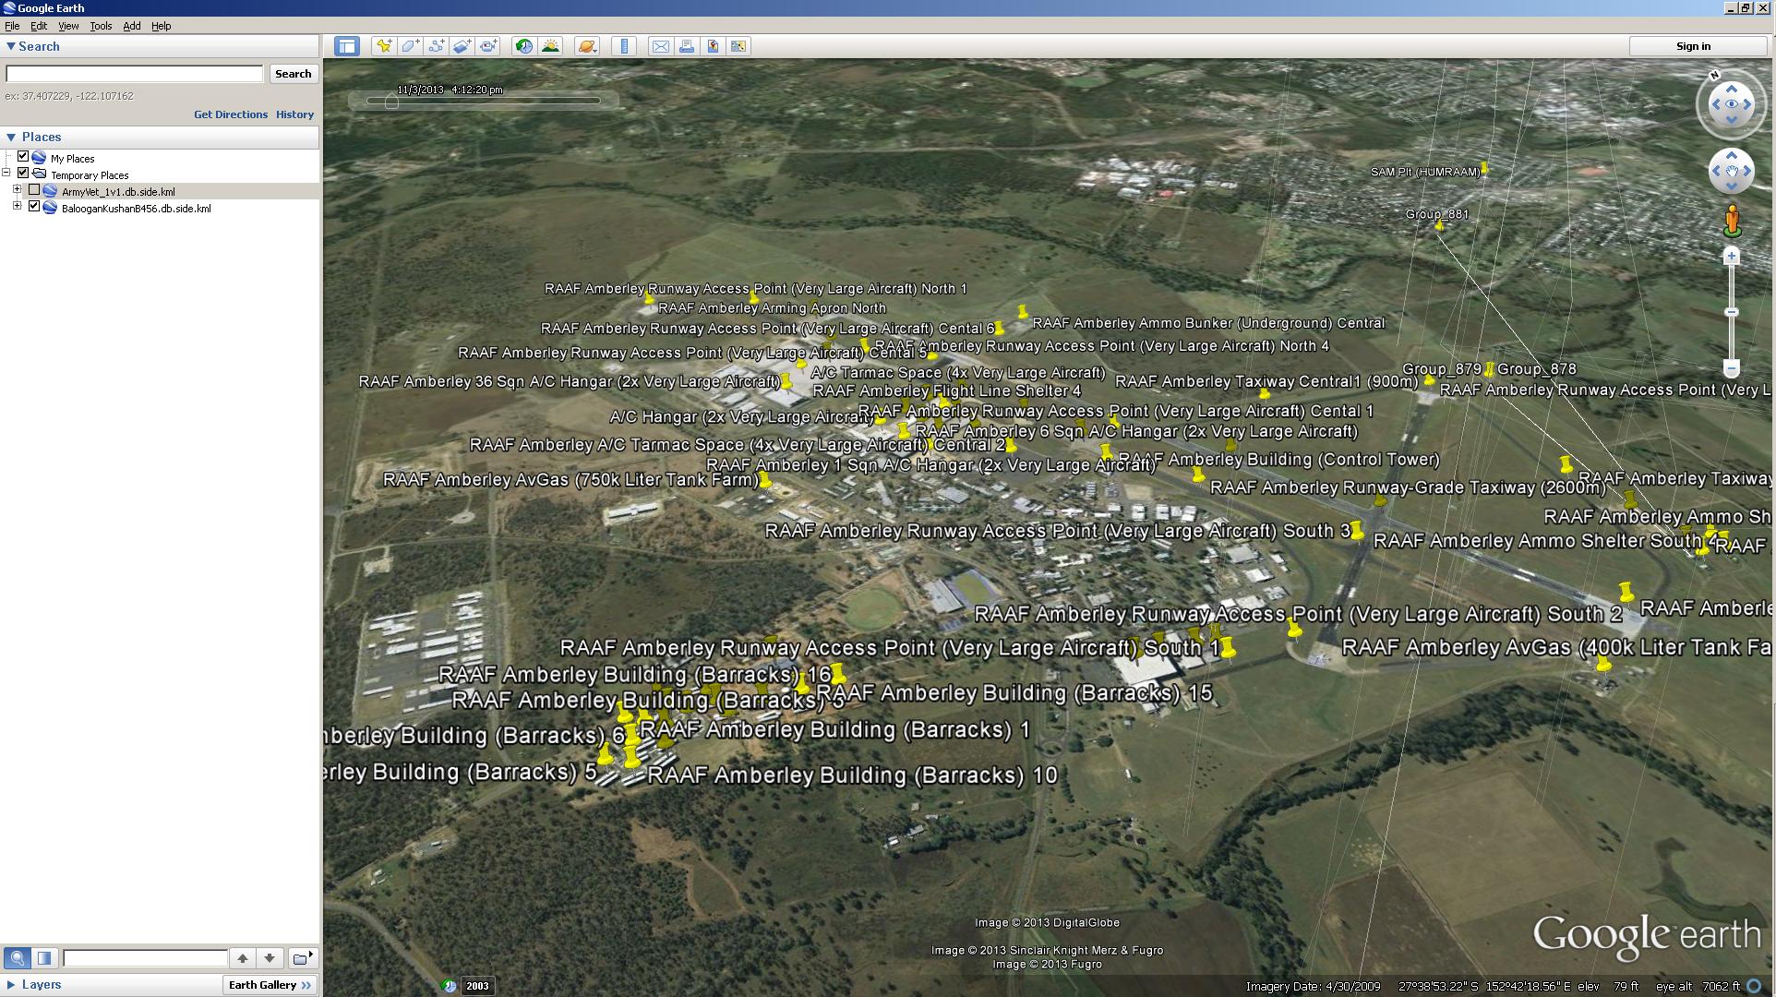The width and height of the screenshot is (1776, 997).
Task: Open the View menu
Action: click(x=68, y=26)
